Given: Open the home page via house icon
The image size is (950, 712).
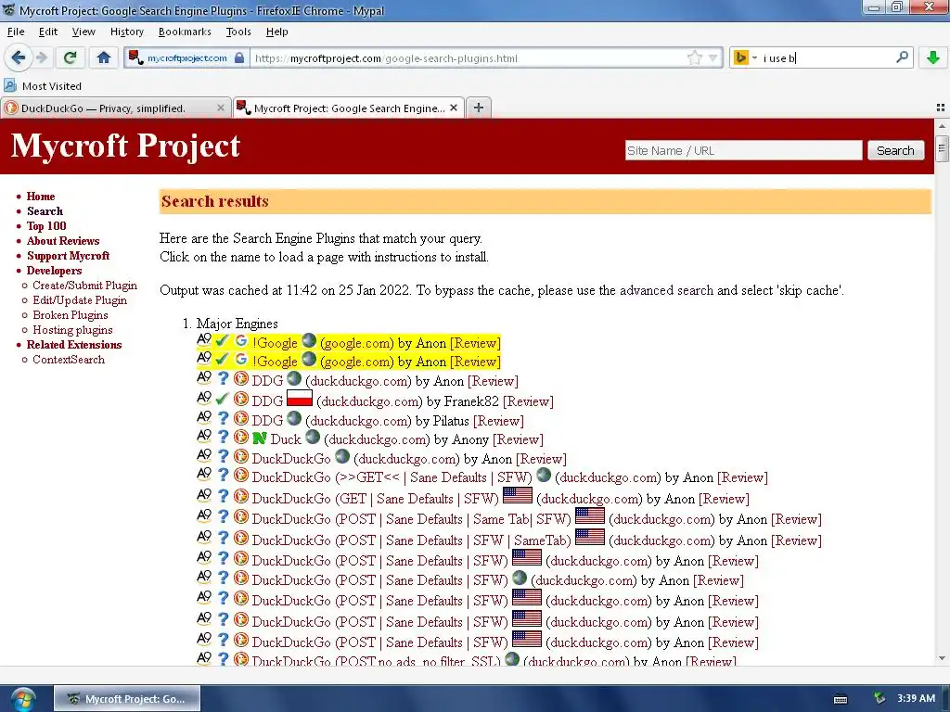Looking at the screenshot, I should coord(104,58).
